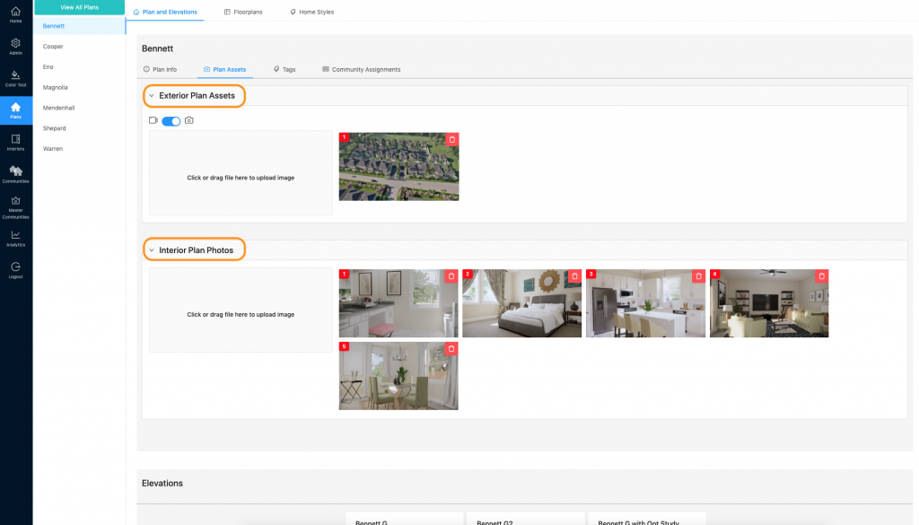This screenshot has height=525, width=919.
Task: Delete the bedroom interior photo
Action: [x=575, y=276]
